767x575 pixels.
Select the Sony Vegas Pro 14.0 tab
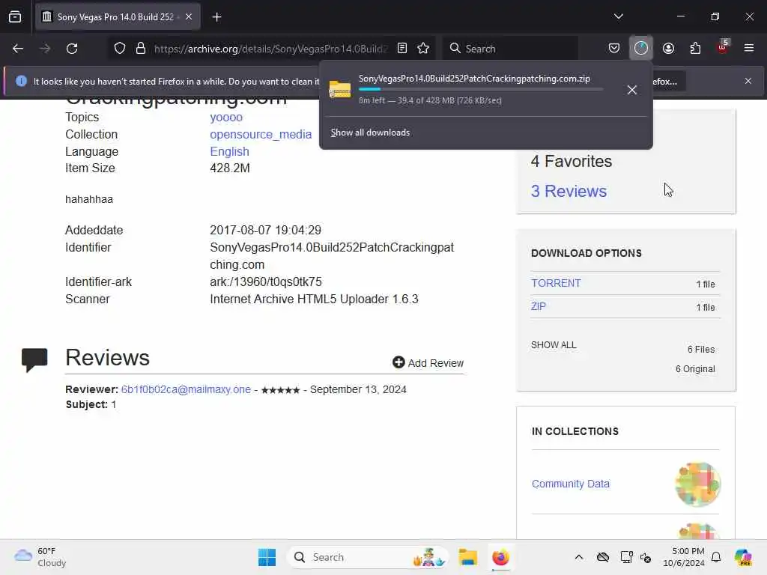118,16
